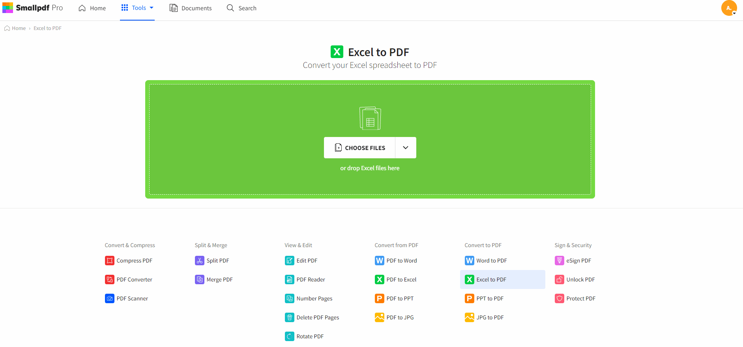
Task: Open the Edit PDF pencil icon
Action: point(289,261)
